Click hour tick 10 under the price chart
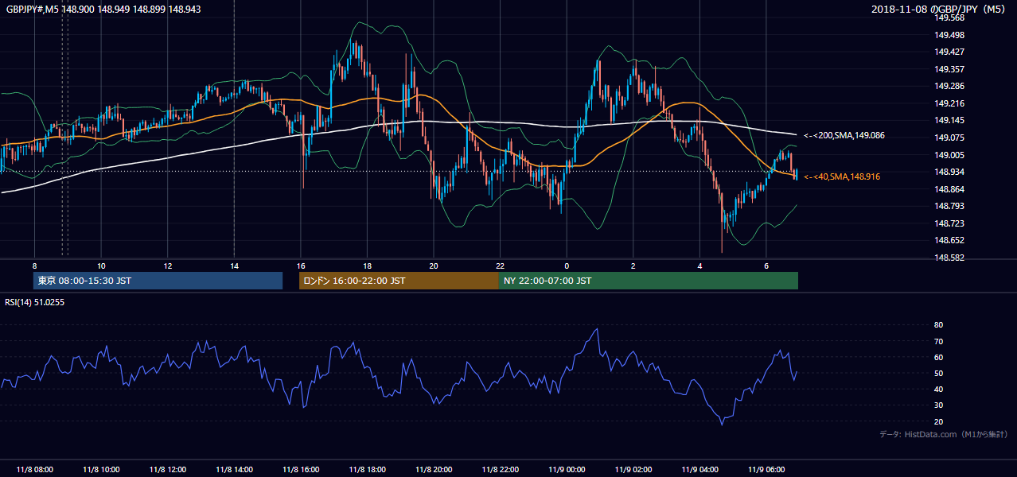The height and width of the screenshot is (477, 1017). [x=101, y=266]
